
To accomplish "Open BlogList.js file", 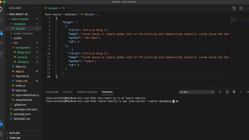I will pyautogui.click(x=24, y=52).
